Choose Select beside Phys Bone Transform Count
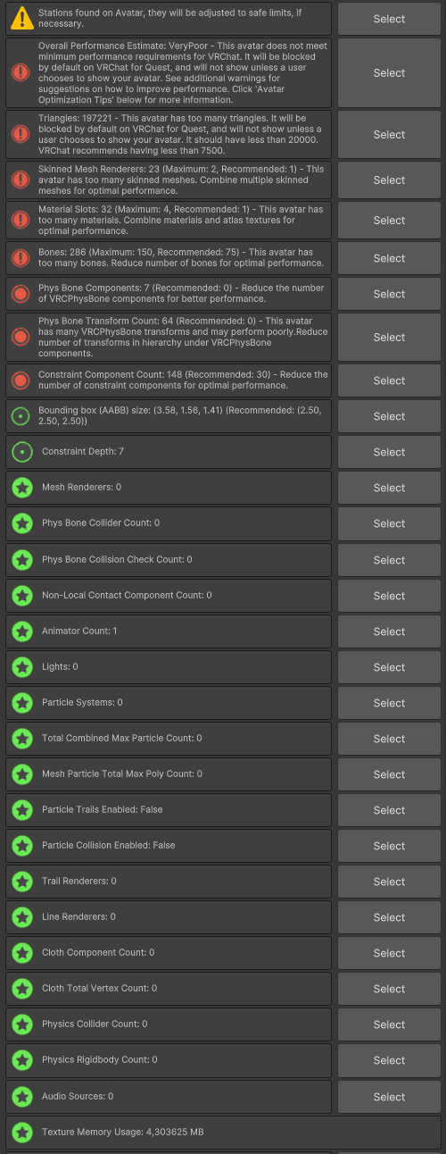 [389, 337]
